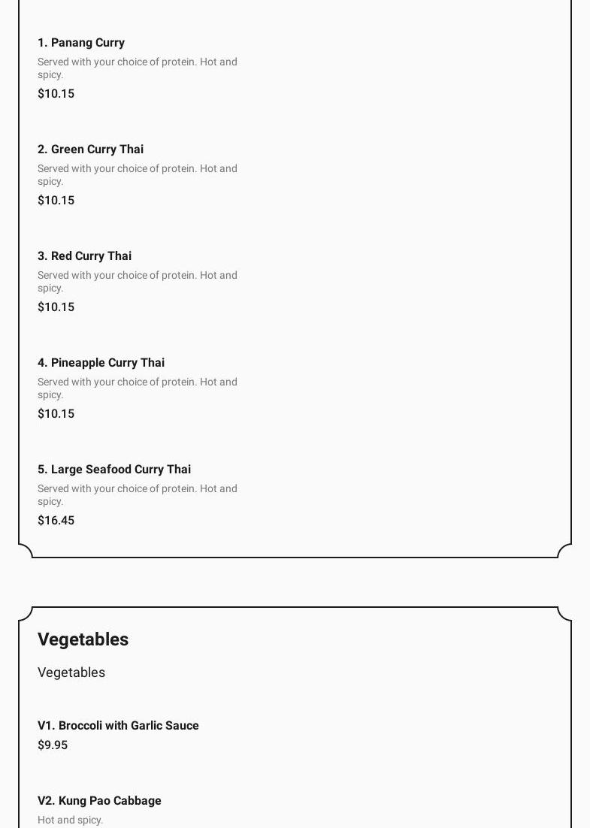The image size is (590, 828).
Task: Click the price below Pineapple Curry Thai
Action: 56,414
